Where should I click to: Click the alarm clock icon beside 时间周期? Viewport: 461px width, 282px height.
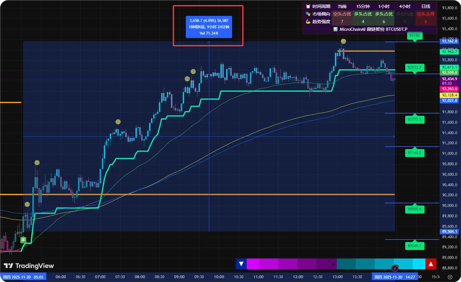point(308,6)
